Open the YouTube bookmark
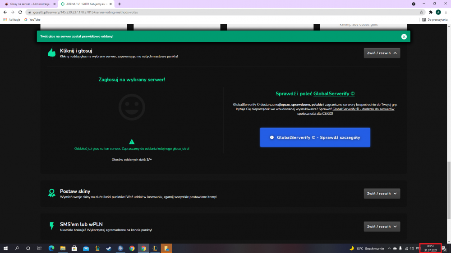The height and width of the screenshot is (253, 451). (x=32, y=20)
